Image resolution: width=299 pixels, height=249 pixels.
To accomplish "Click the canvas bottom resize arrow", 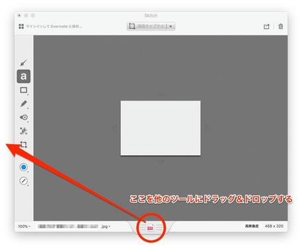I will pos(161,162).
